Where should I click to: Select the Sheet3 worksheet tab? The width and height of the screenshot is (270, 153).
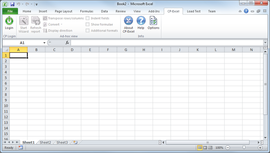pos(62,142)
